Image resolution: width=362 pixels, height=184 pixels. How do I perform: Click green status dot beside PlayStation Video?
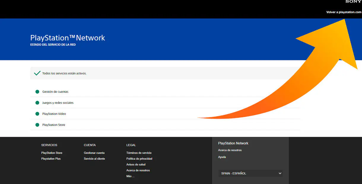pos(37,114)
